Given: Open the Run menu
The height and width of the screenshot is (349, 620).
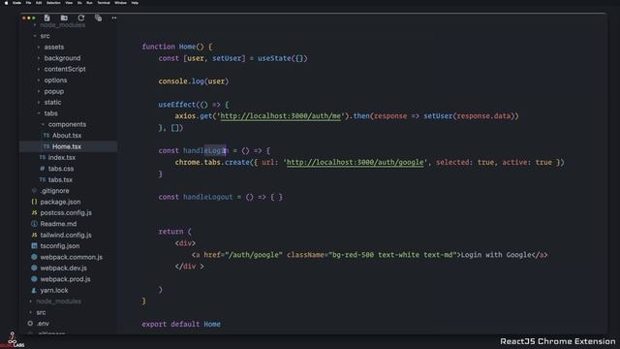Looking at the screenshot, I should tap(89, 3).
